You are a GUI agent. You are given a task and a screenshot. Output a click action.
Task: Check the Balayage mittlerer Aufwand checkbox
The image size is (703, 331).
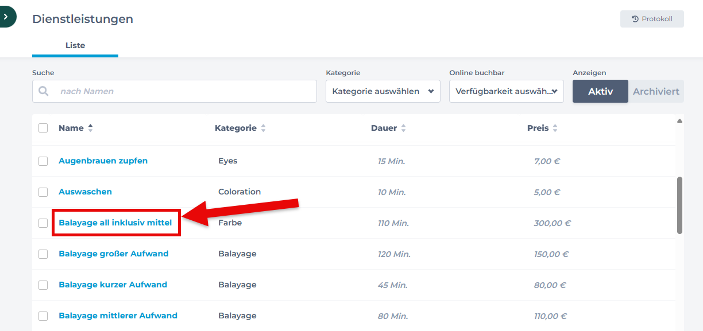point(43,316)
